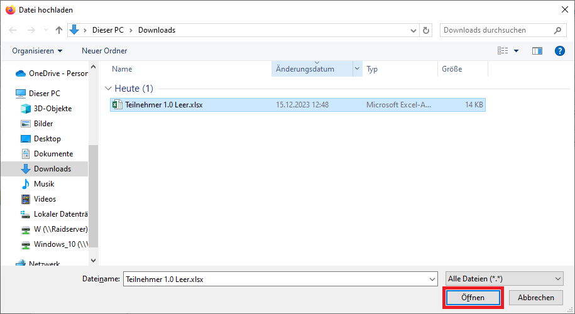Open the view options dropdown arrow
The width and height of the screenshot is (575, 314).
pos(517,51)
